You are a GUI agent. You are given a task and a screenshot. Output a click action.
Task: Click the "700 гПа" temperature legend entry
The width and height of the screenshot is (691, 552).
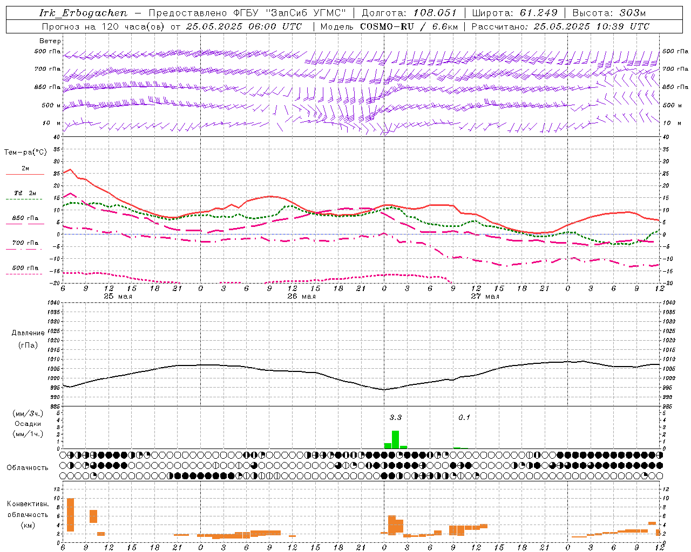point(25,243)
